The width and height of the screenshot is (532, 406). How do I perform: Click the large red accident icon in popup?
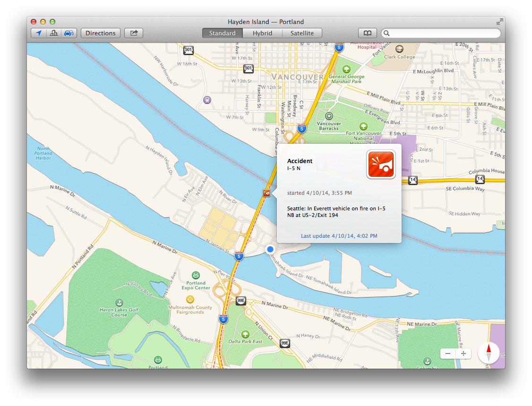coord(381,164)
